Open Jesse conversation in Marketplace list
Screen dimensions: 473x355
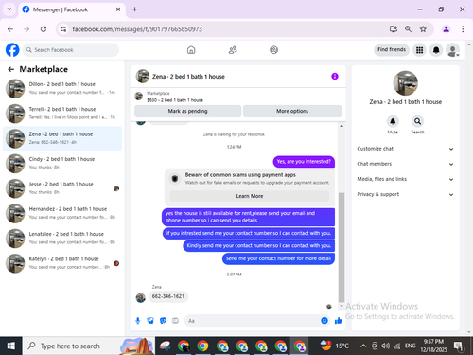click(x=62, y=188)
